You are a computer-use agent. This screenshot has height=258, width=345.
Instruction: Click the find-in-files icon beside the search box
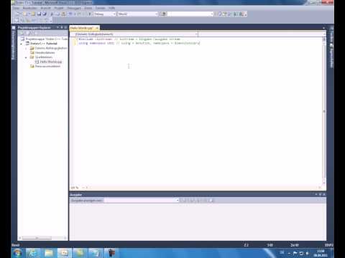click(x=164, y=14)
